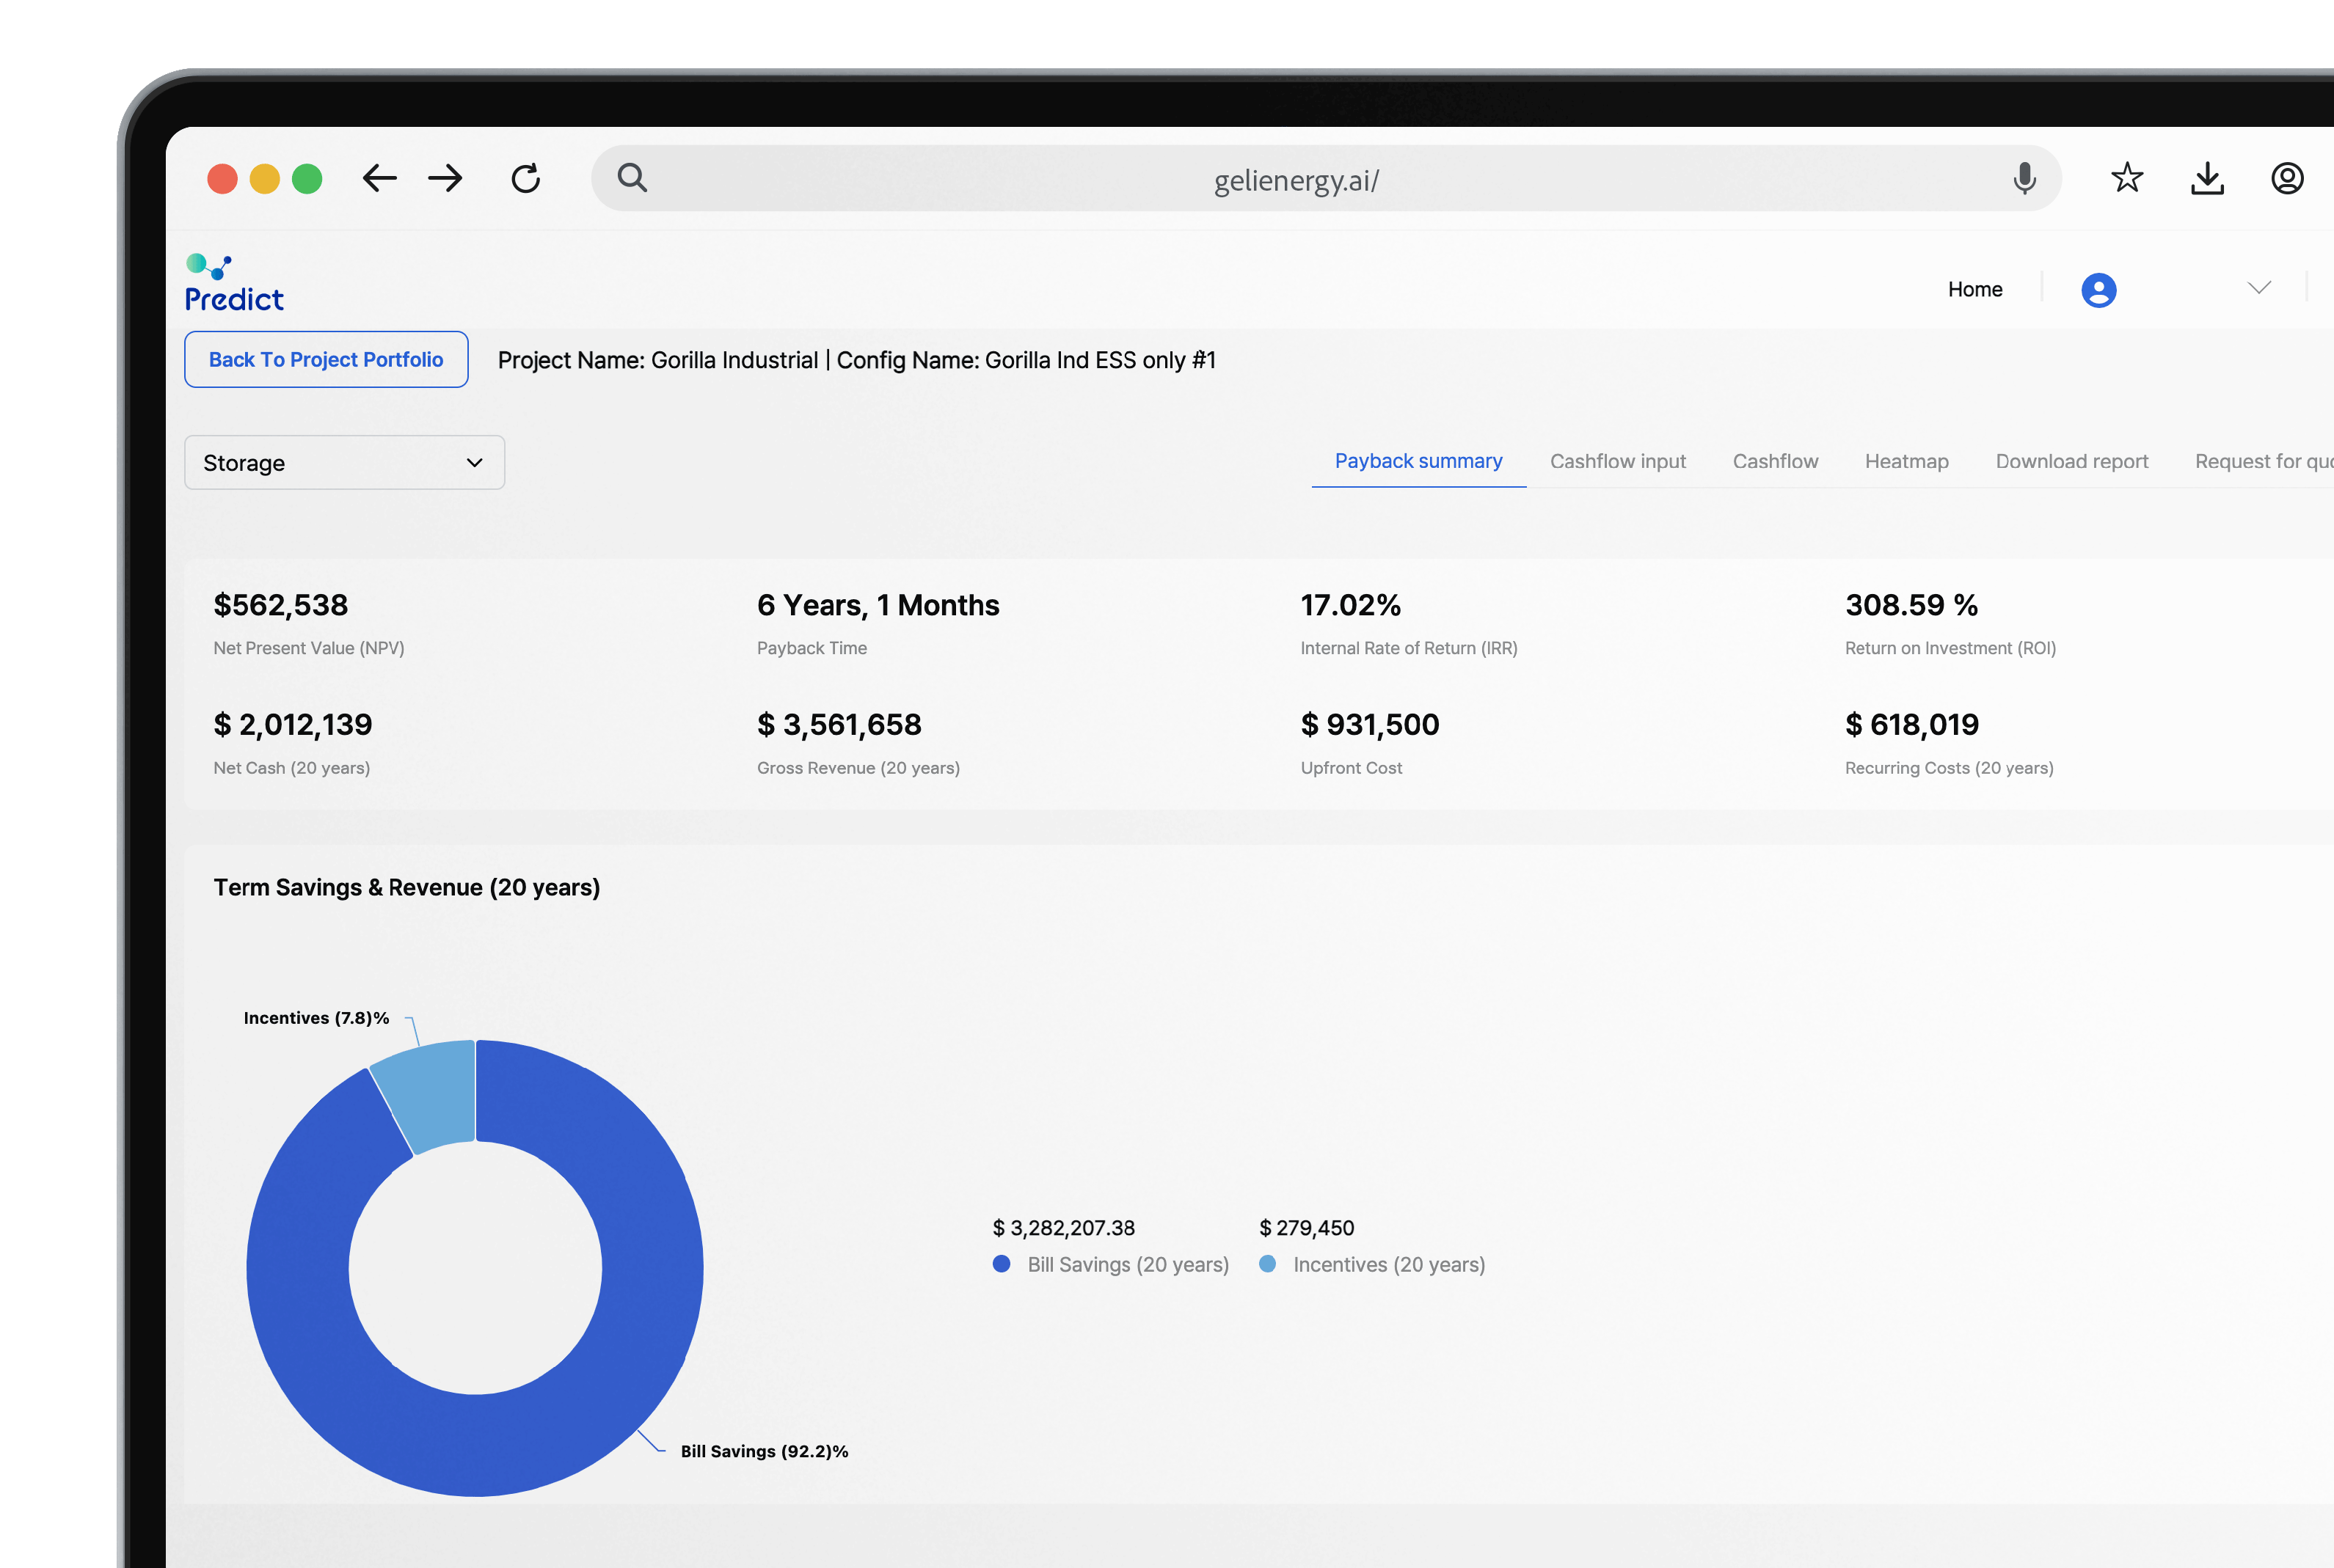Screen dimensions: 2334x1568
Task: Open the Download report tab
Action: click(2071, 461)
